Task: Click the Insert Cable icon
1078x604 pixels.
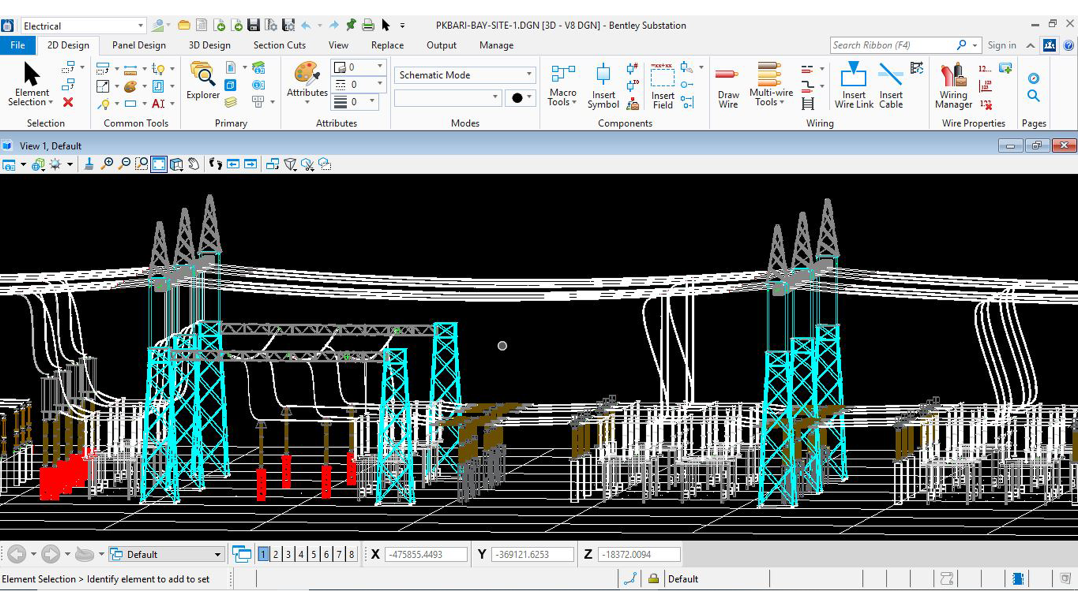Action: [x=890, y=85]
